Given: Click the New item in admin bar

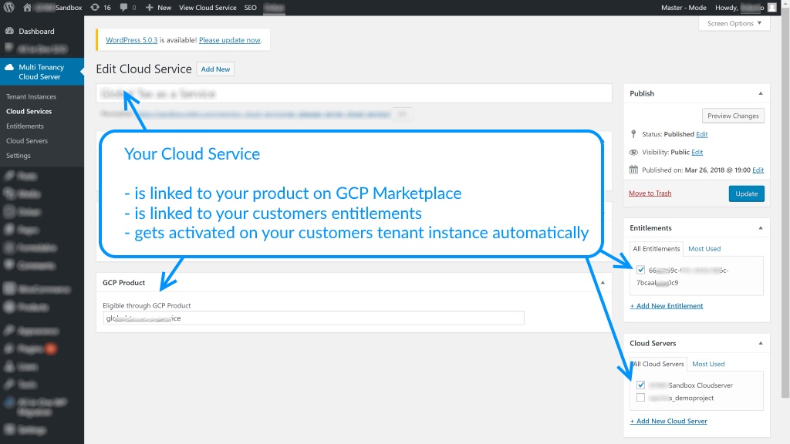Looking at the screenshot, I should coord(158,8).
